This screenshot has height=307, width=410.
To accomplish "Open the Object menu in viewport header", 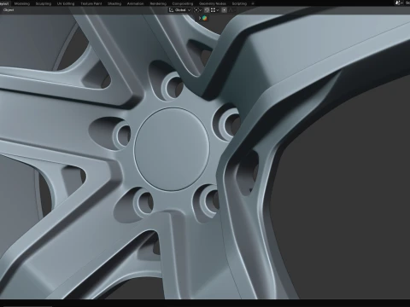I will coord(9,10).
